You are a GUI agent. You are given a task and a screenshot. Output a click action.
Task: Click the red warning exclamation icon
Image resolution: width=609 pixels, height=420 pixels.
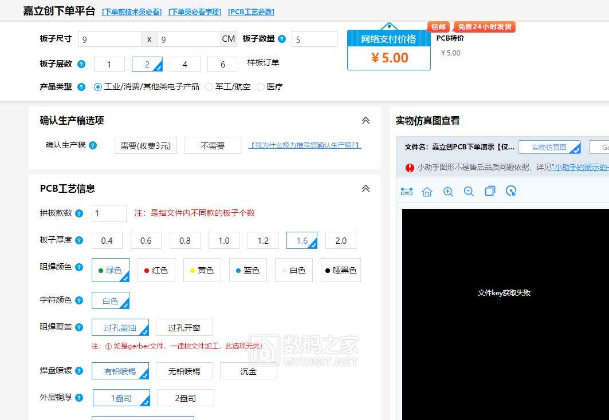coord(410,168)
